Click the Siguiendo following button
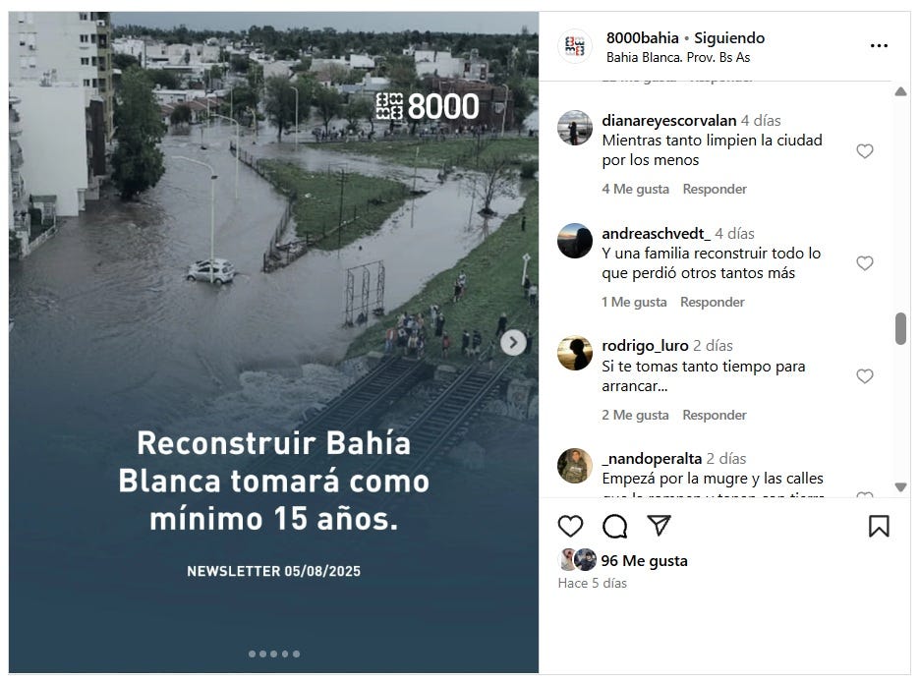919x682 pixels. 729,38
